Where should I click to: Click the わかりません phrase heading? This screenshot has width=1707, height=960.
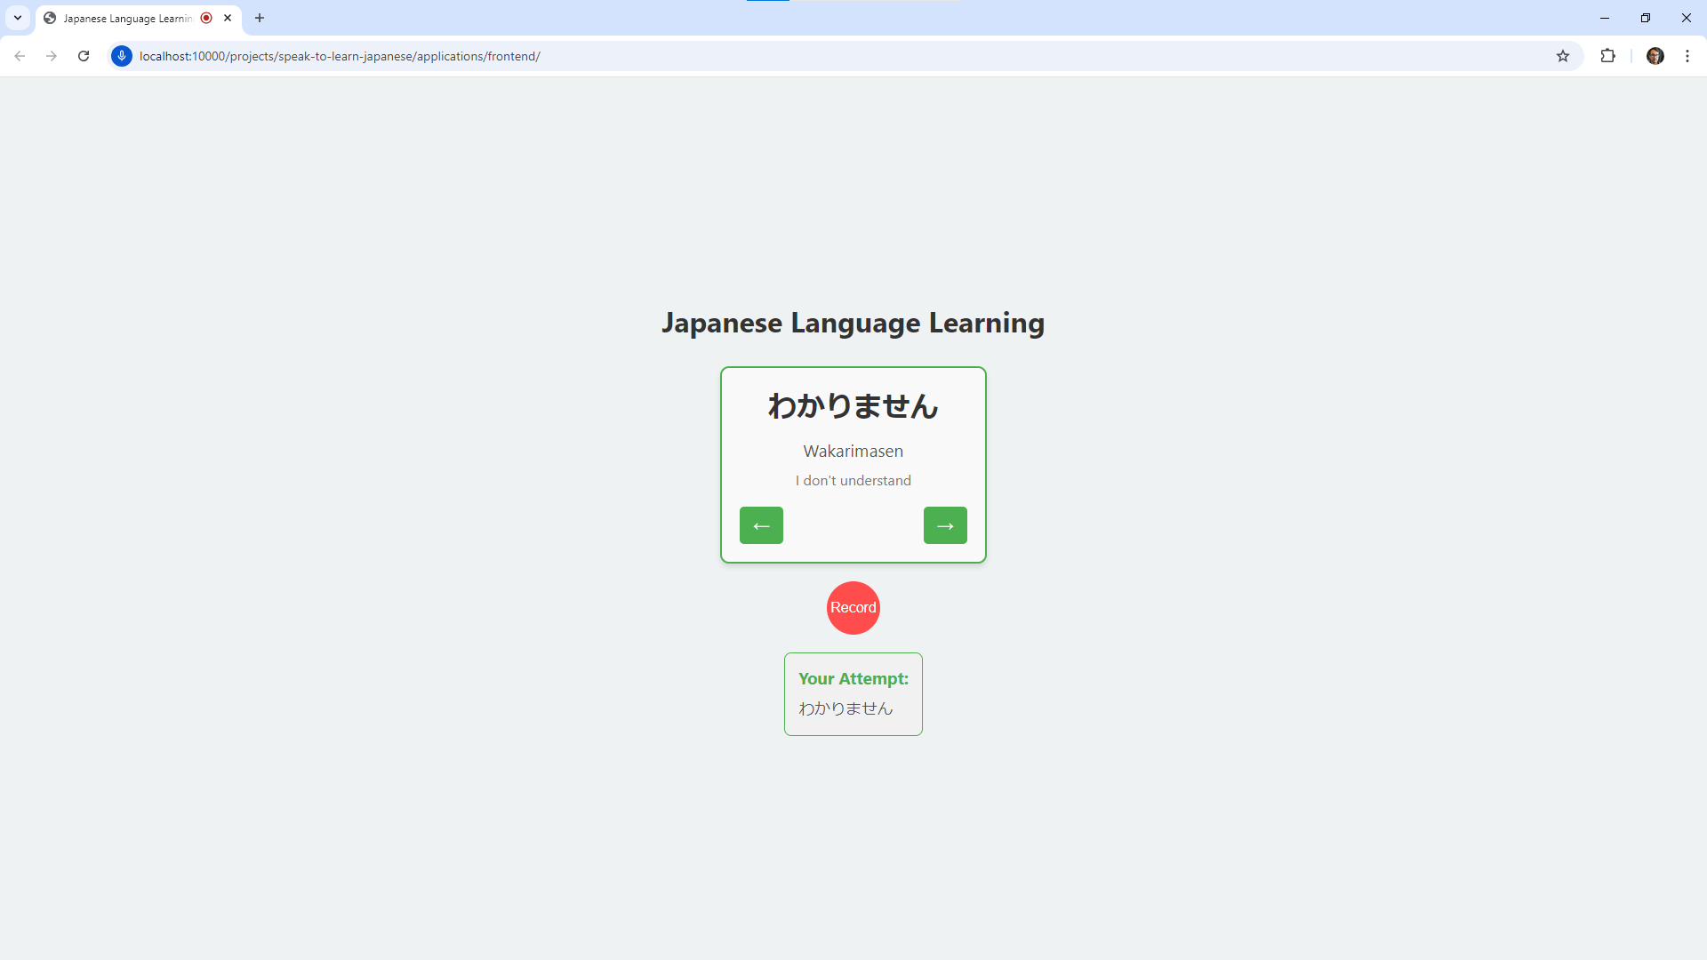coord(853,406)
